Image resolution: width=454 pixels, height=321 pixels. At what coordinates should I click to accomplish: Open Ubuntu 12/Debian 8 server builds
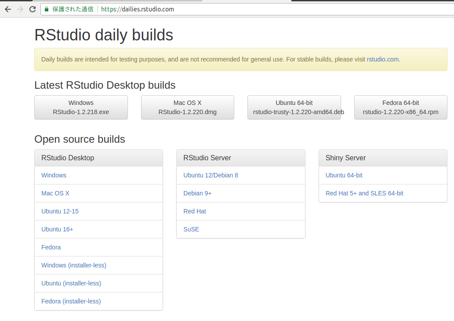tap(211, 175)
